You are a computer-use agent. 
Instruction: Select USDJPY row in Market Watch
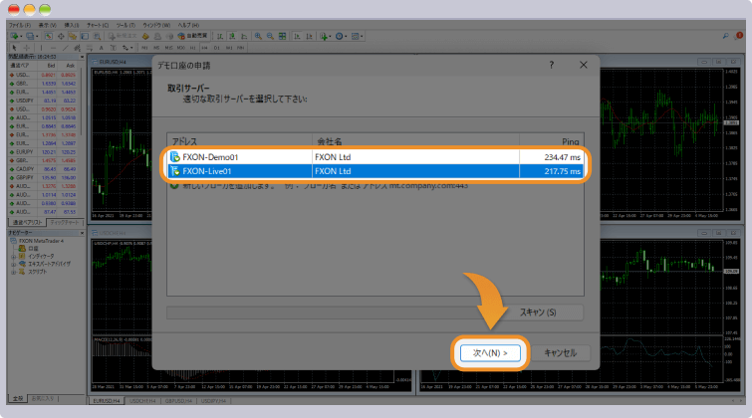click(x=43, y=101)
